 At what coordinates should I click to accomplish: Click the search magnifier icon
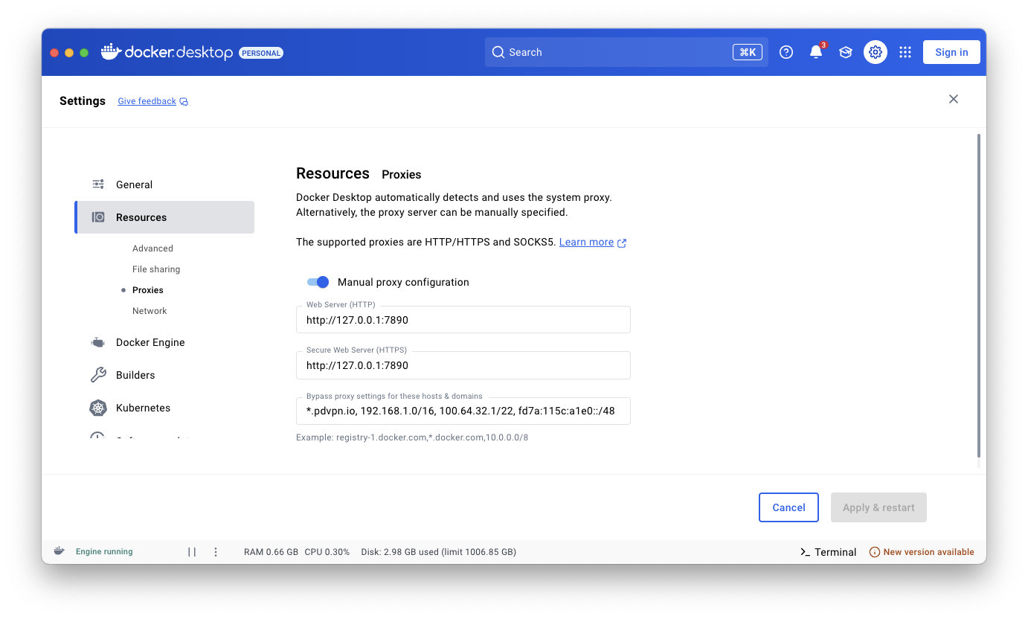point(498,52)
